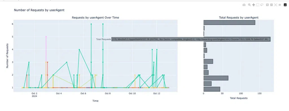This screenshot has height=111, width=289.
Task: Click 'Total Requests by userAgent' subplot title
Action: pos(239,18)
